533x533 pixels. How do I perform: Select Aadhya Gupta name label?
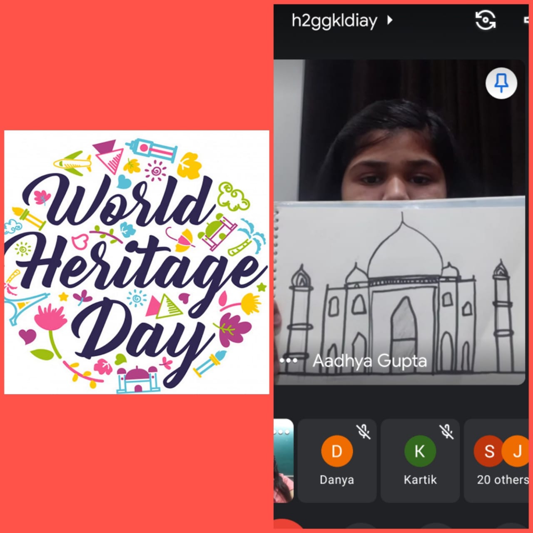(370, 361)
